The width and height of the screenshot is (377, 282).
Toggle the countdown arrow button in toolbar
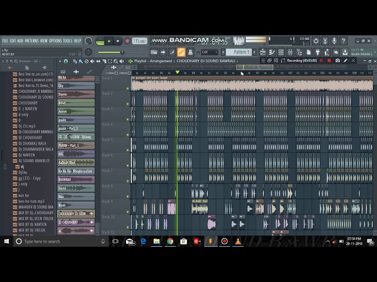163,52
